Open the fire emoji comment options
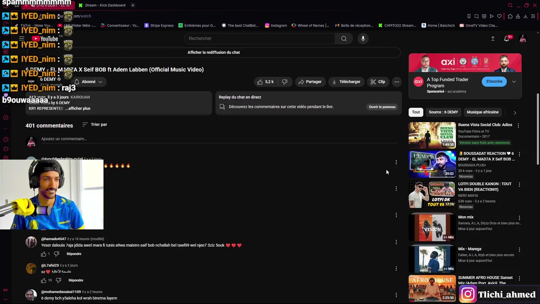The width and height of the screenshot is (540, 304). pyautogui.click(x=396, y=162)
